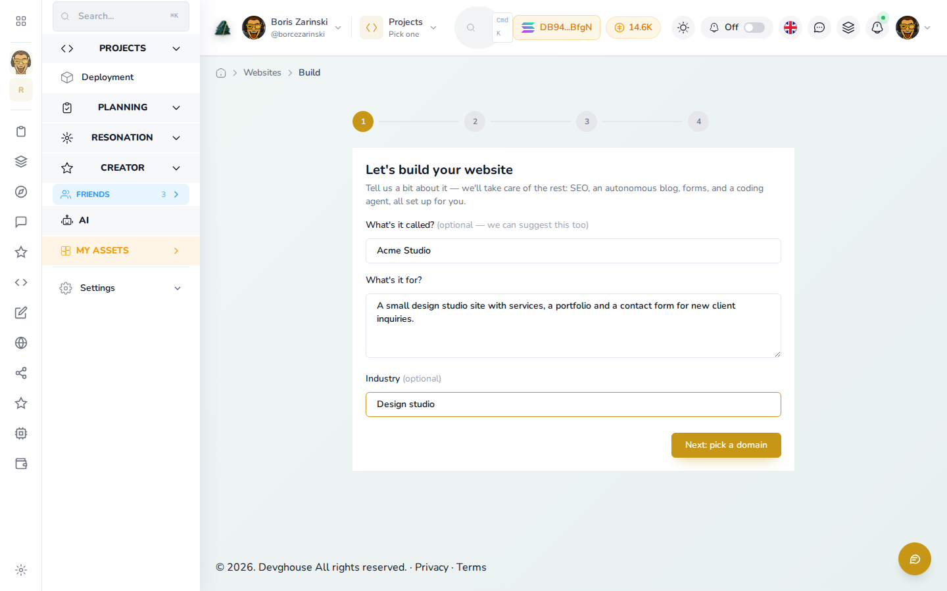Toggle the light theme sun button in the header
This screenshot has height=591, width=947.
(683, 28)
